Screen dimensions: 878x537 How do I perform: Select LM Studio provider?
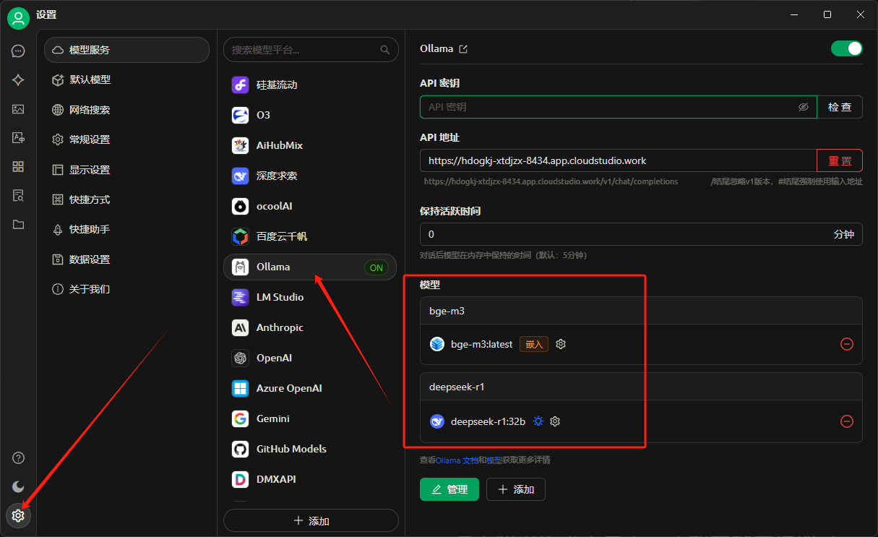coord(311,297)
